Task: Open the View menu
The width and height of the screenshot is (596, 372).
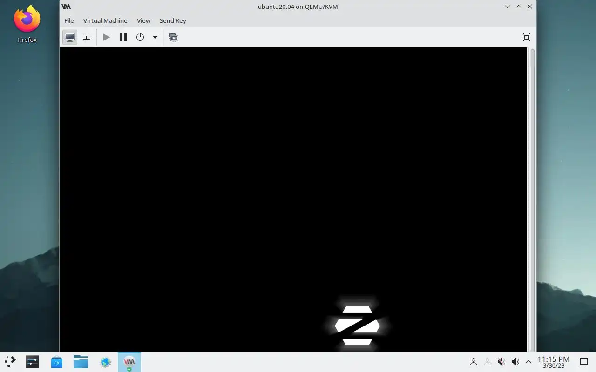Action: pyautogui.click(x=143, y=20)
